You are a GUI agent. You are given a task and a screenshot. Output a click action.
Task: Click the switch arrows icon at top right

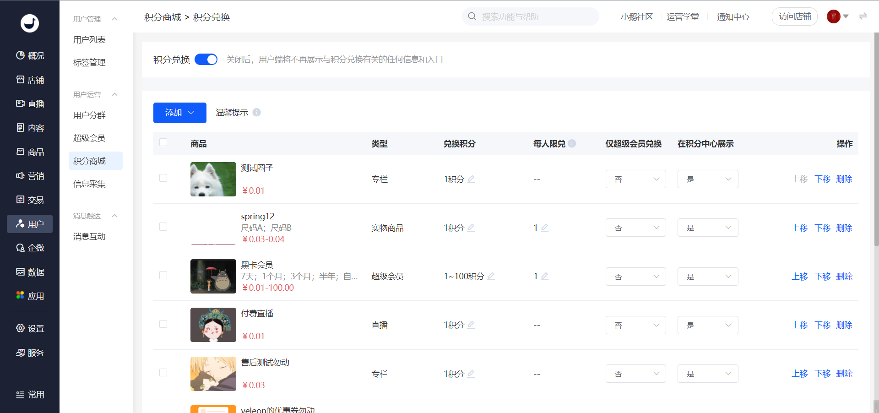(863, 16)
